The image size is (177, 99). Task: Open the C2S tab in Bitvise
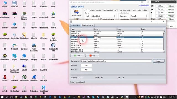pyautogui.click(x=129, y=10)
